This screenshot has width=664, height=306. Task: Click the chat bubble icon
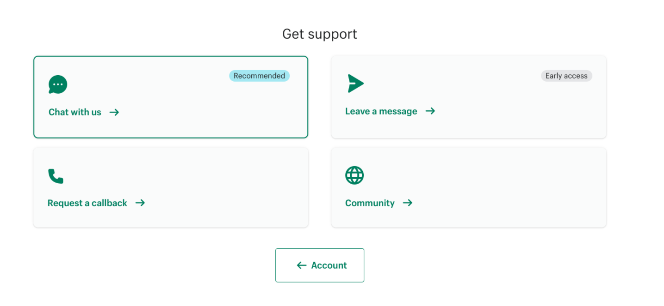58,84
